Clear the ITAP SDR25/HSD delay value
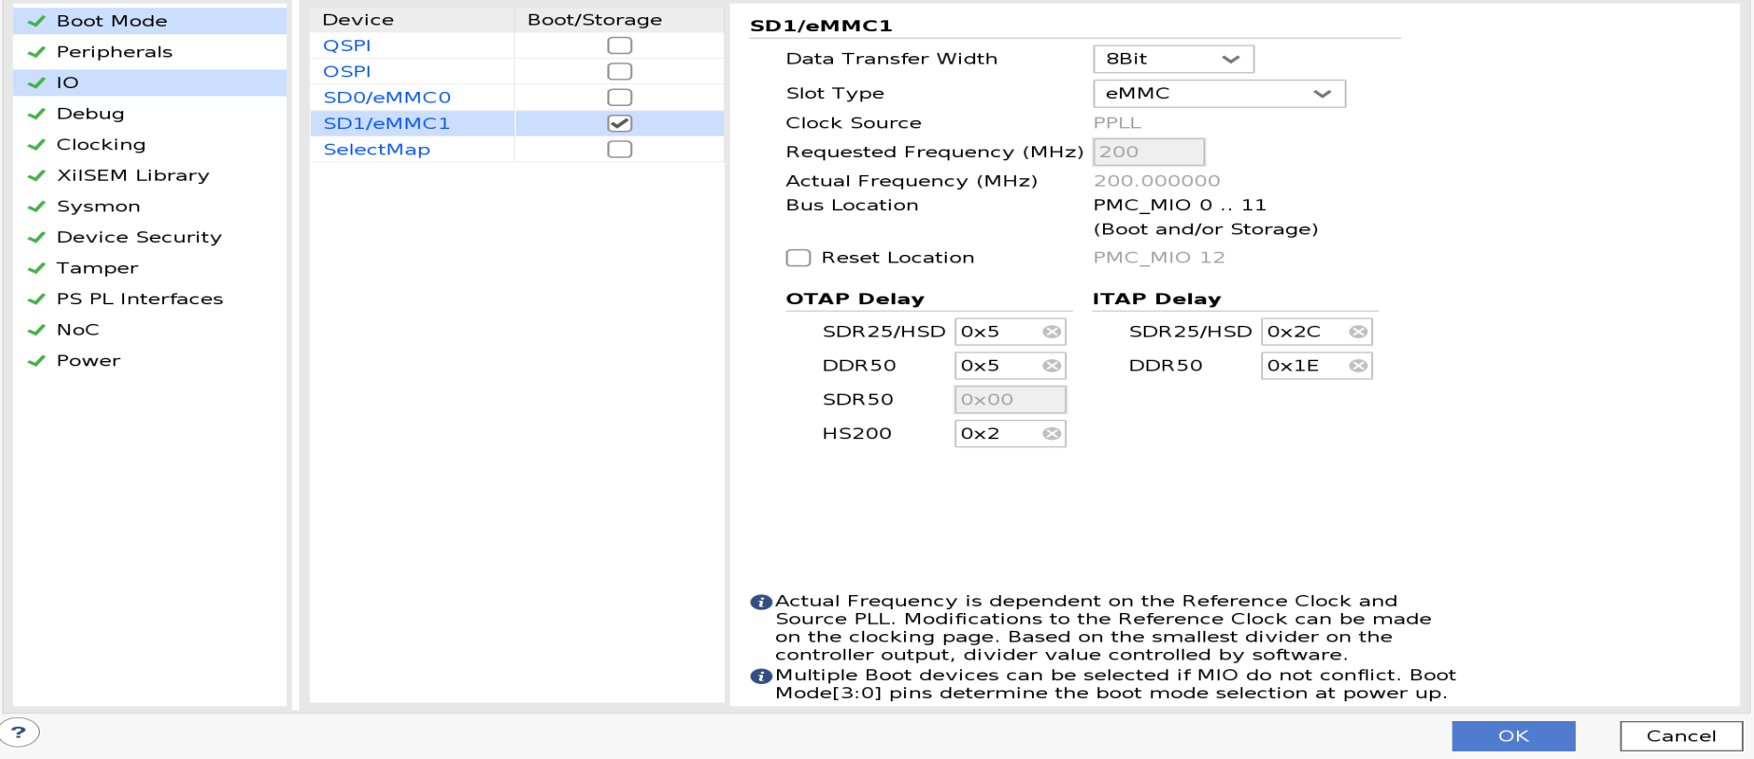 [1357, 332]
